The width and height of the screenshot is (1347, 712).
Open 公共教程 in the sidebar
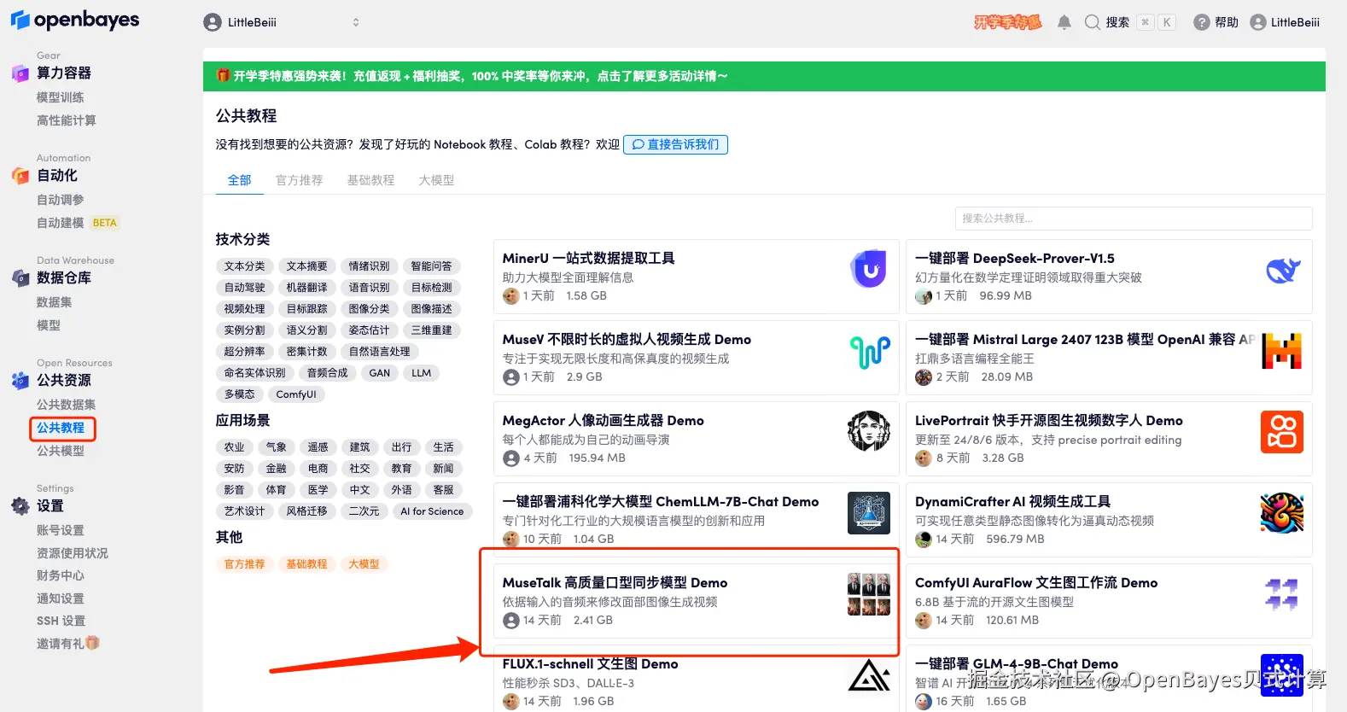(x=61, y=428)
